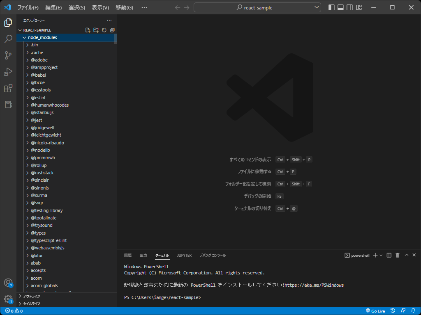Expand the アウトライン section

click(67, 296)
